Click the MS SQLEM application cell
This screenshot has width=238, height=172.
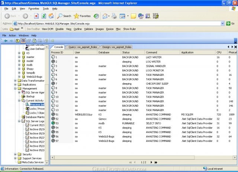click(x=187, y=114)
